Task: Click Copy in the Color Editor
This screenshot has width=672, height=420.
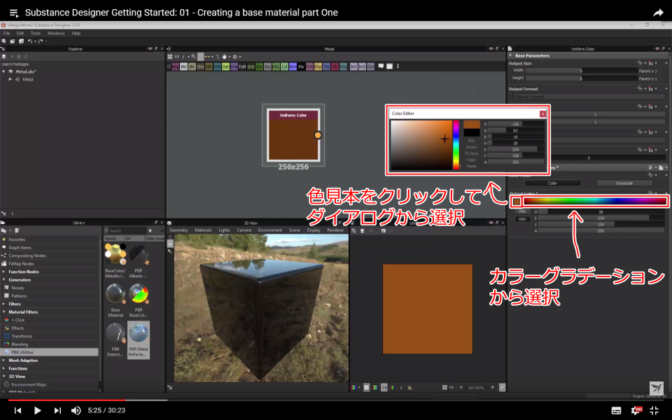Action: point(471,160)
